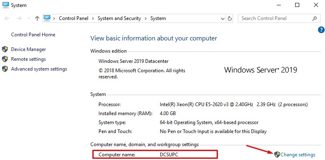
Task: Click the shield icon beside Device Manager
Action: (x=5, y=49)
